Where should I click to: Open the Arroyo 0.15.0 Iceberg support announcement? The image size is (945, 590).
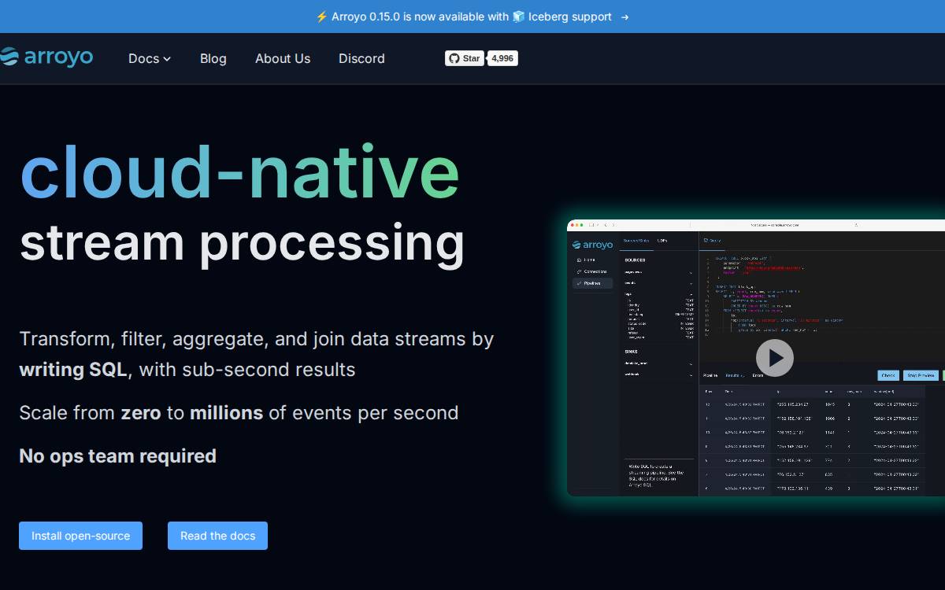[x=472, y=17]
